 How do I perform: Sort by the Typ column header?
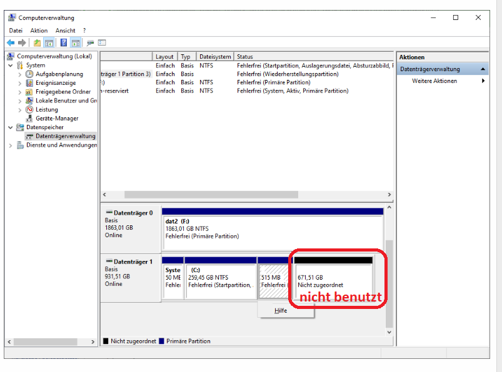tap(187, 57)
